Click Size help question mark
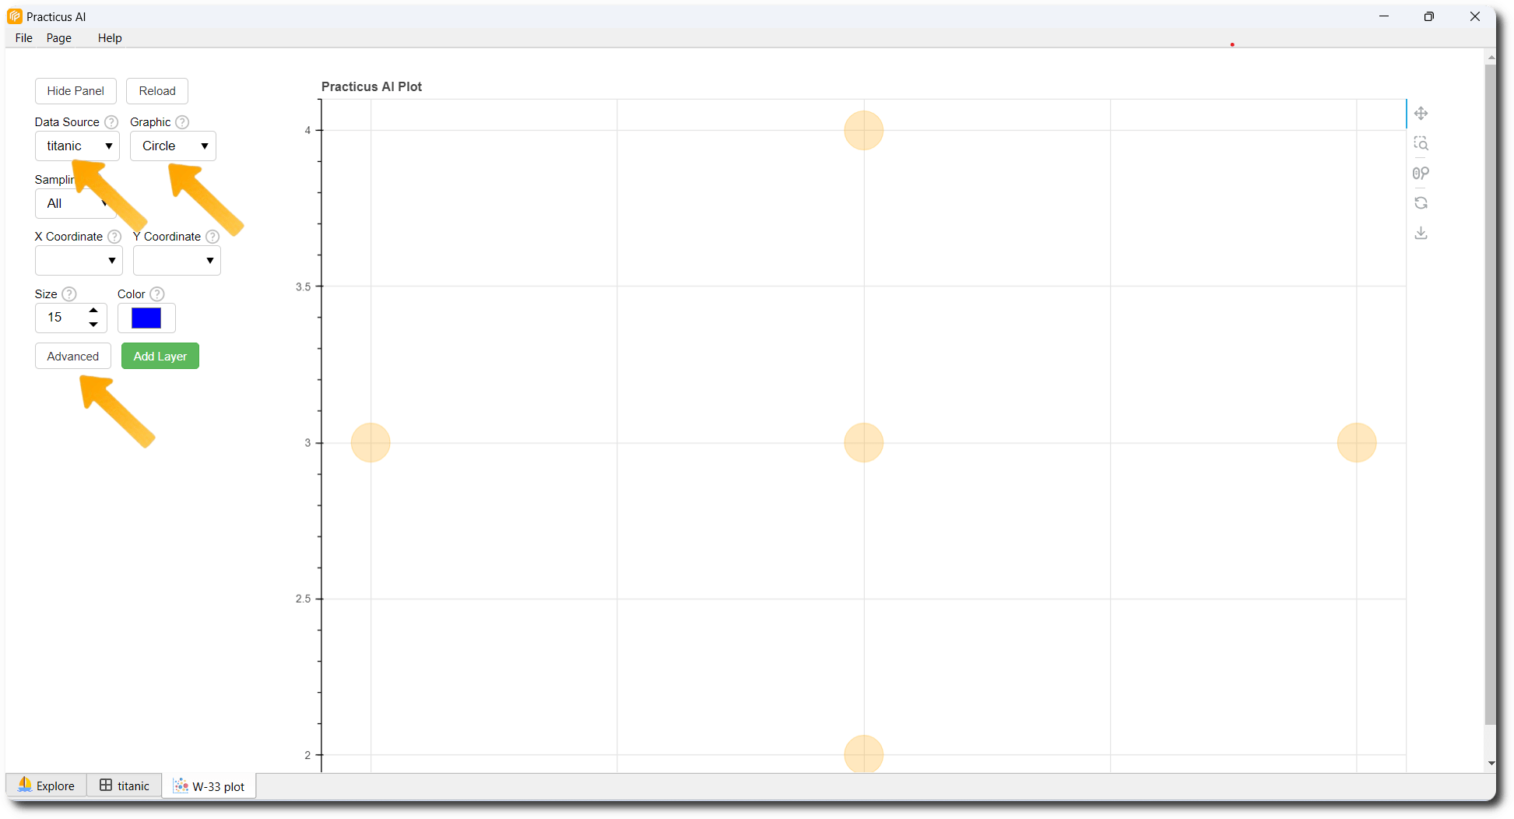Screen dimensions: 1514x819 click(69, 294)
